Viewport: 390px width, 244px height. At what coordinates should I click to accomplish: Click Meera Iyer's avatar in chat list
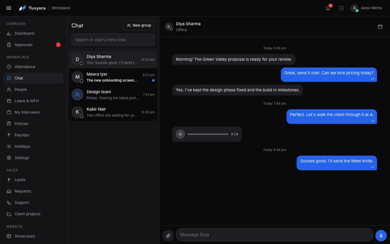point(77,77)
